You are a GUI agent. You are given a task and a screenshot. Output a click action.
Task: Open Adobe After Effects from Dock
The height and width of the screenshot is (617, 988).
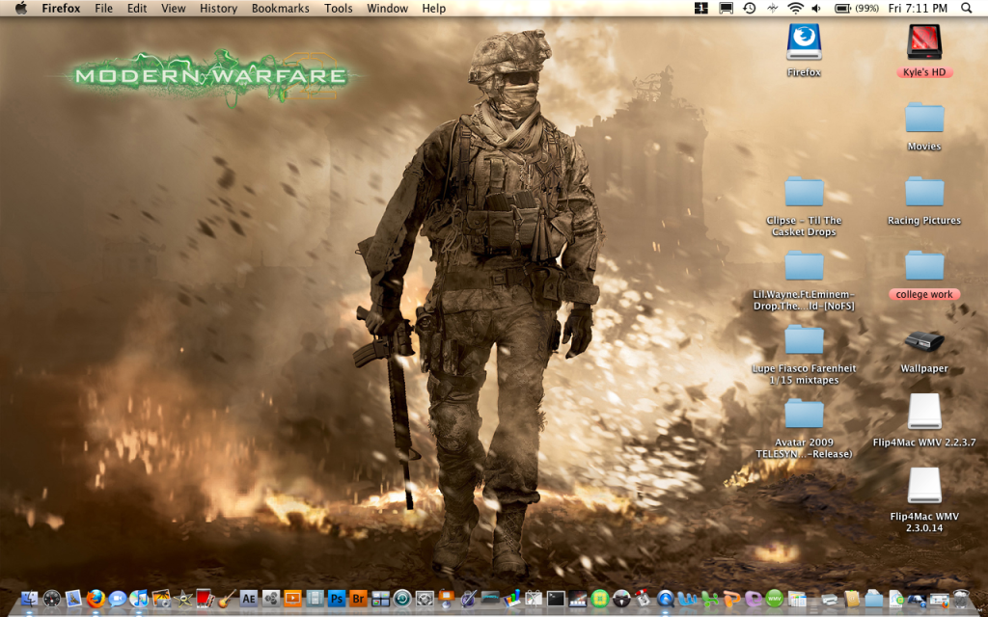pyautogui.click(x=249, y=598)
